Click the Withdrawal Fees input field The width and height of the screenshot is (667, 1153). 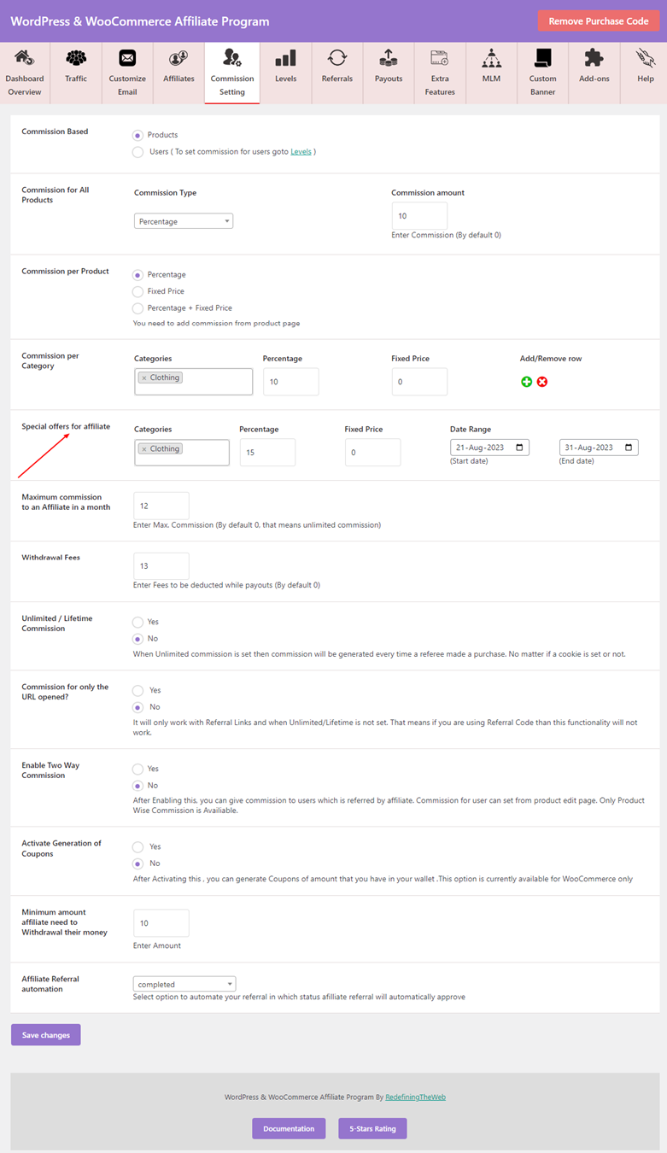point(161,566)
